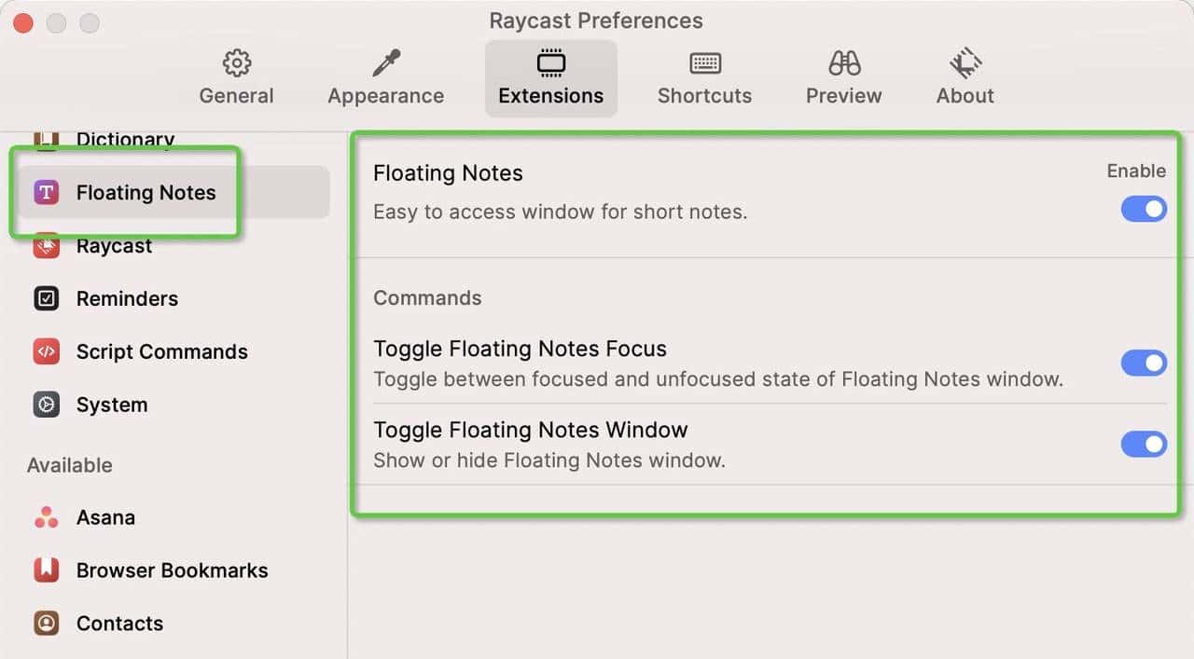Switch to the General tab

click(x=236, y=75)
